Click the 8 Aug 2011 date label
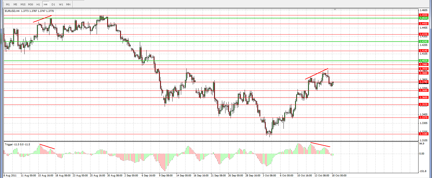This screenshot has height=178, width=432. click(x=10, y=176)
